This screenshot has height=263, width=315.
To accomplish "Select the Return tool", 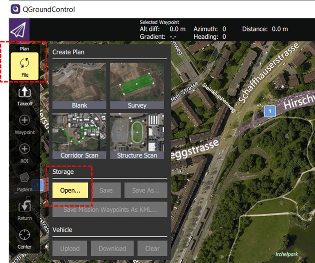I will [25, 211].
